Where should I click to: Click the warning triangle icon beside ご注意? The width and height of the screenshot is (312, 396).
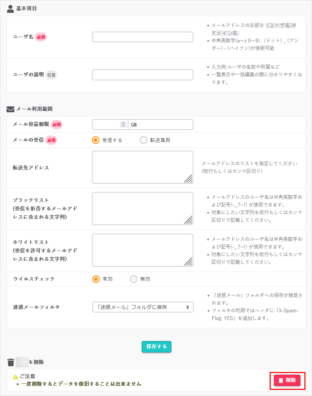click(x=15, y=376)
